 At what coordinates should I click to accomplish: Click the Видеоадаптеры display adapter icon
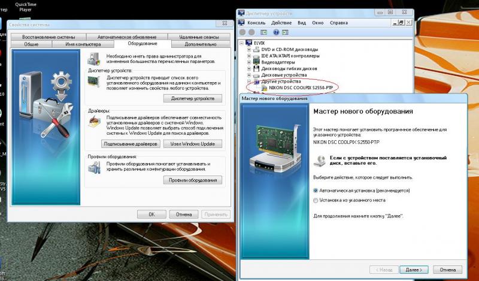tap(257, 62)
